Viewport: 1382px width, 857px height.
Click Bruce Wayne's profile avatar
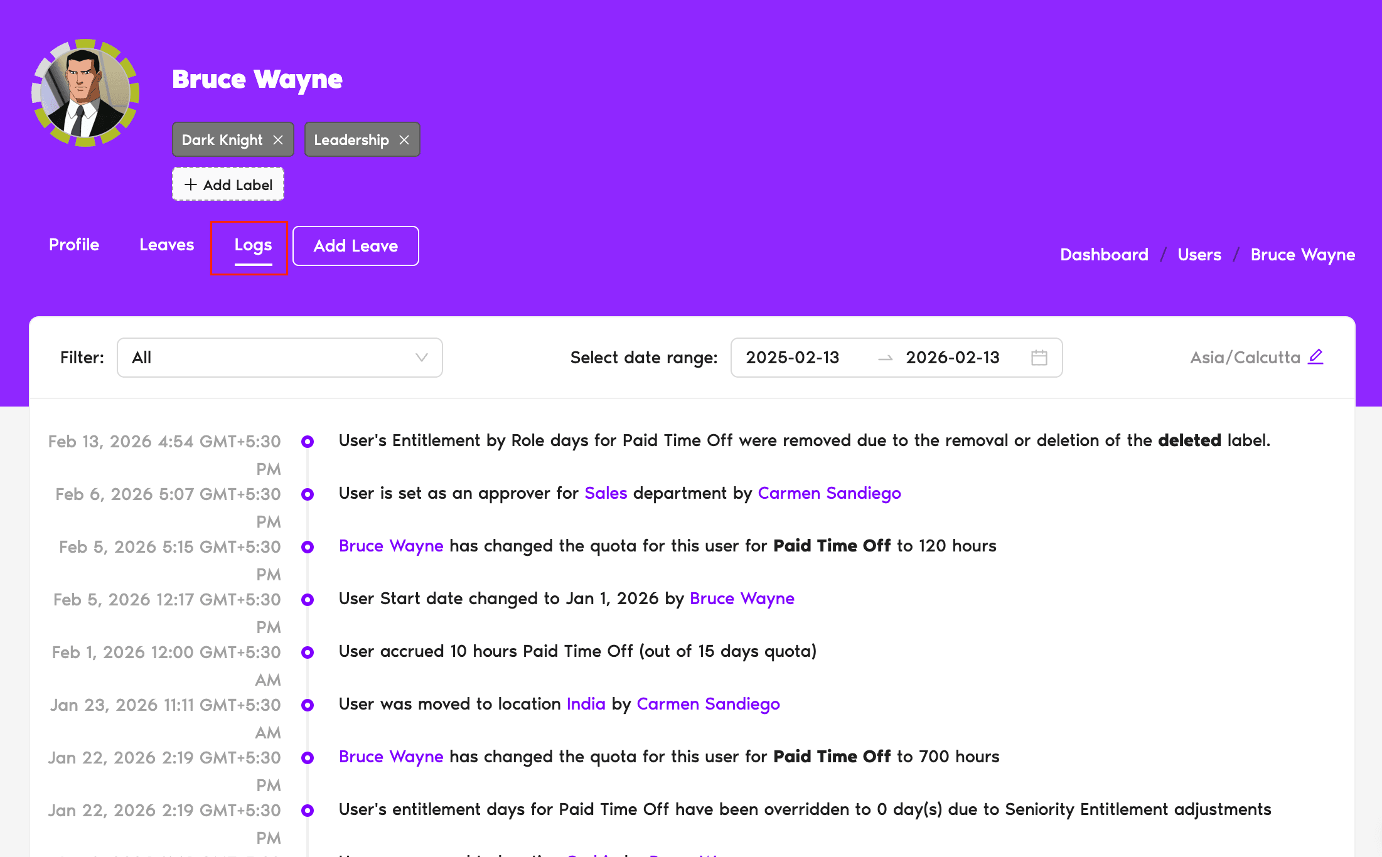pyautogui.click(x=85, y=93)
